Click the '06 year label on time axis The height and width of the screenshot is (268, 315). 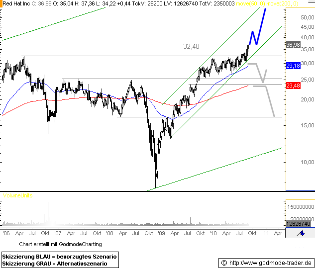point(6,233)
